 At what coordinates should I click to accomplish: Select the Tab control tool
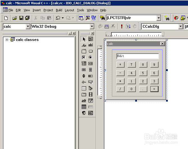point(84,95)
